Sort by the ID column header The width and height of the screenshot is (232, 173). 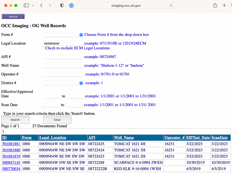pyautogui.click(x=5, y=137)
